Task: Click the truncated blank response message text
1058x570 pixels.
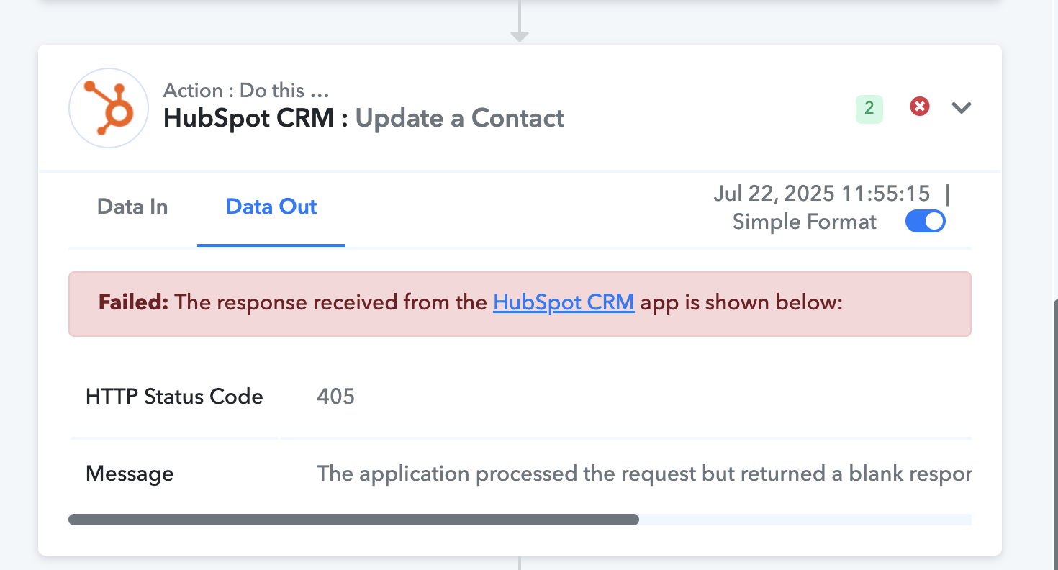Action: 644,474
